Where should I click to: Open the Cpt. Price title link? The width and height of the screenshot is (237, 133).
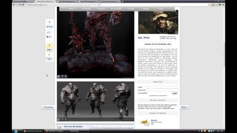(x=144, y=38)
